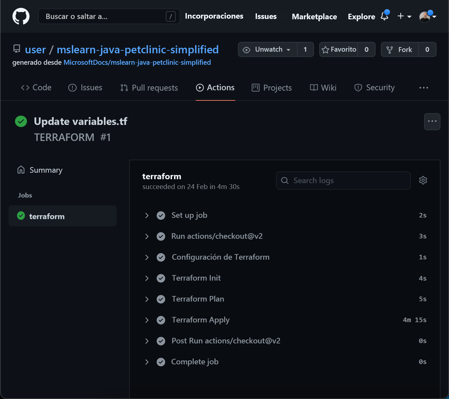Switch to the Code tab

36,88
